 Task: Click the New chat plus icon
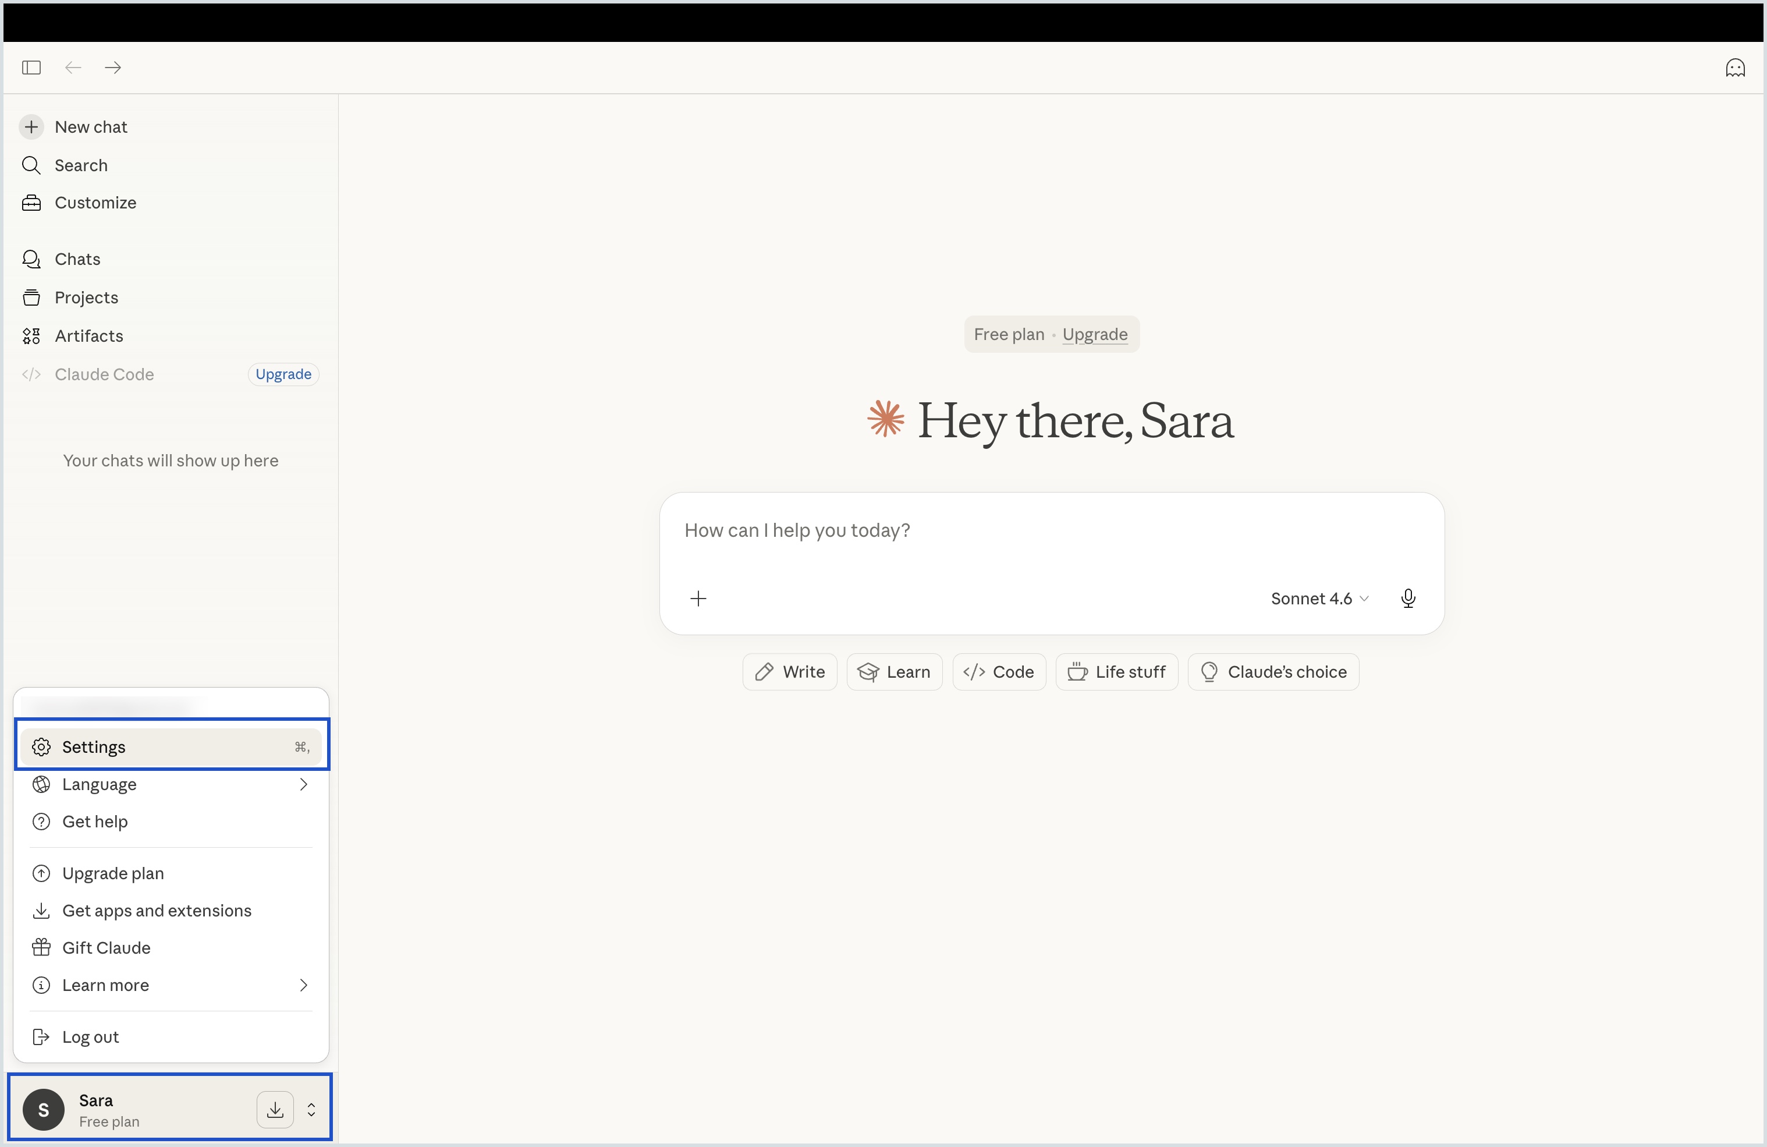[31, 127]
